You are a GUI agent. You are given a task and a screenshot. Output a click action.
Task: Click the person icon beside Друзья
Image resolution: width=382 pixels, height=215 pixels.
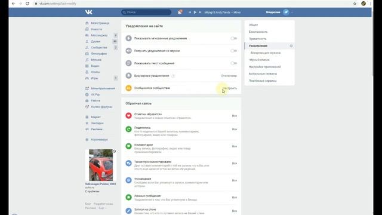tap(87, 41)
